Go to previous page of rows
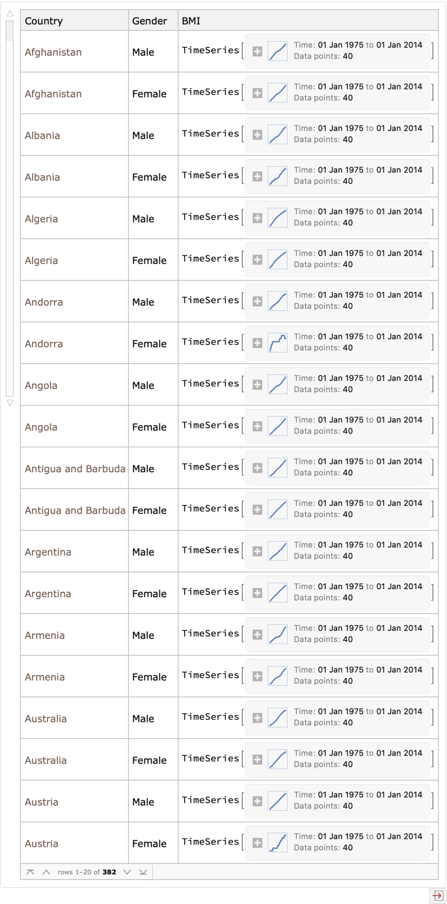 point(46,872)
